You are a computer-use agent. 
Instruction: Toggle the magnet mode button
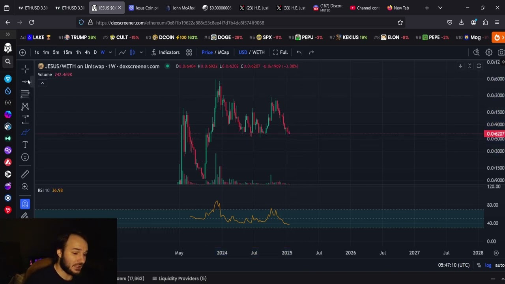tap(25, 204)
